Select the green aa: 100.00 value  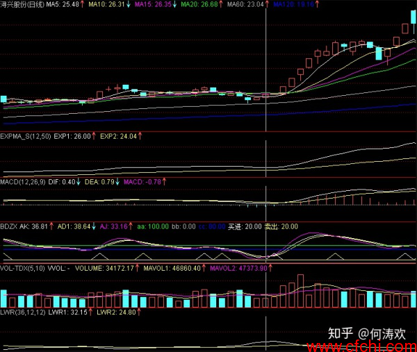(x=153, y=226)
